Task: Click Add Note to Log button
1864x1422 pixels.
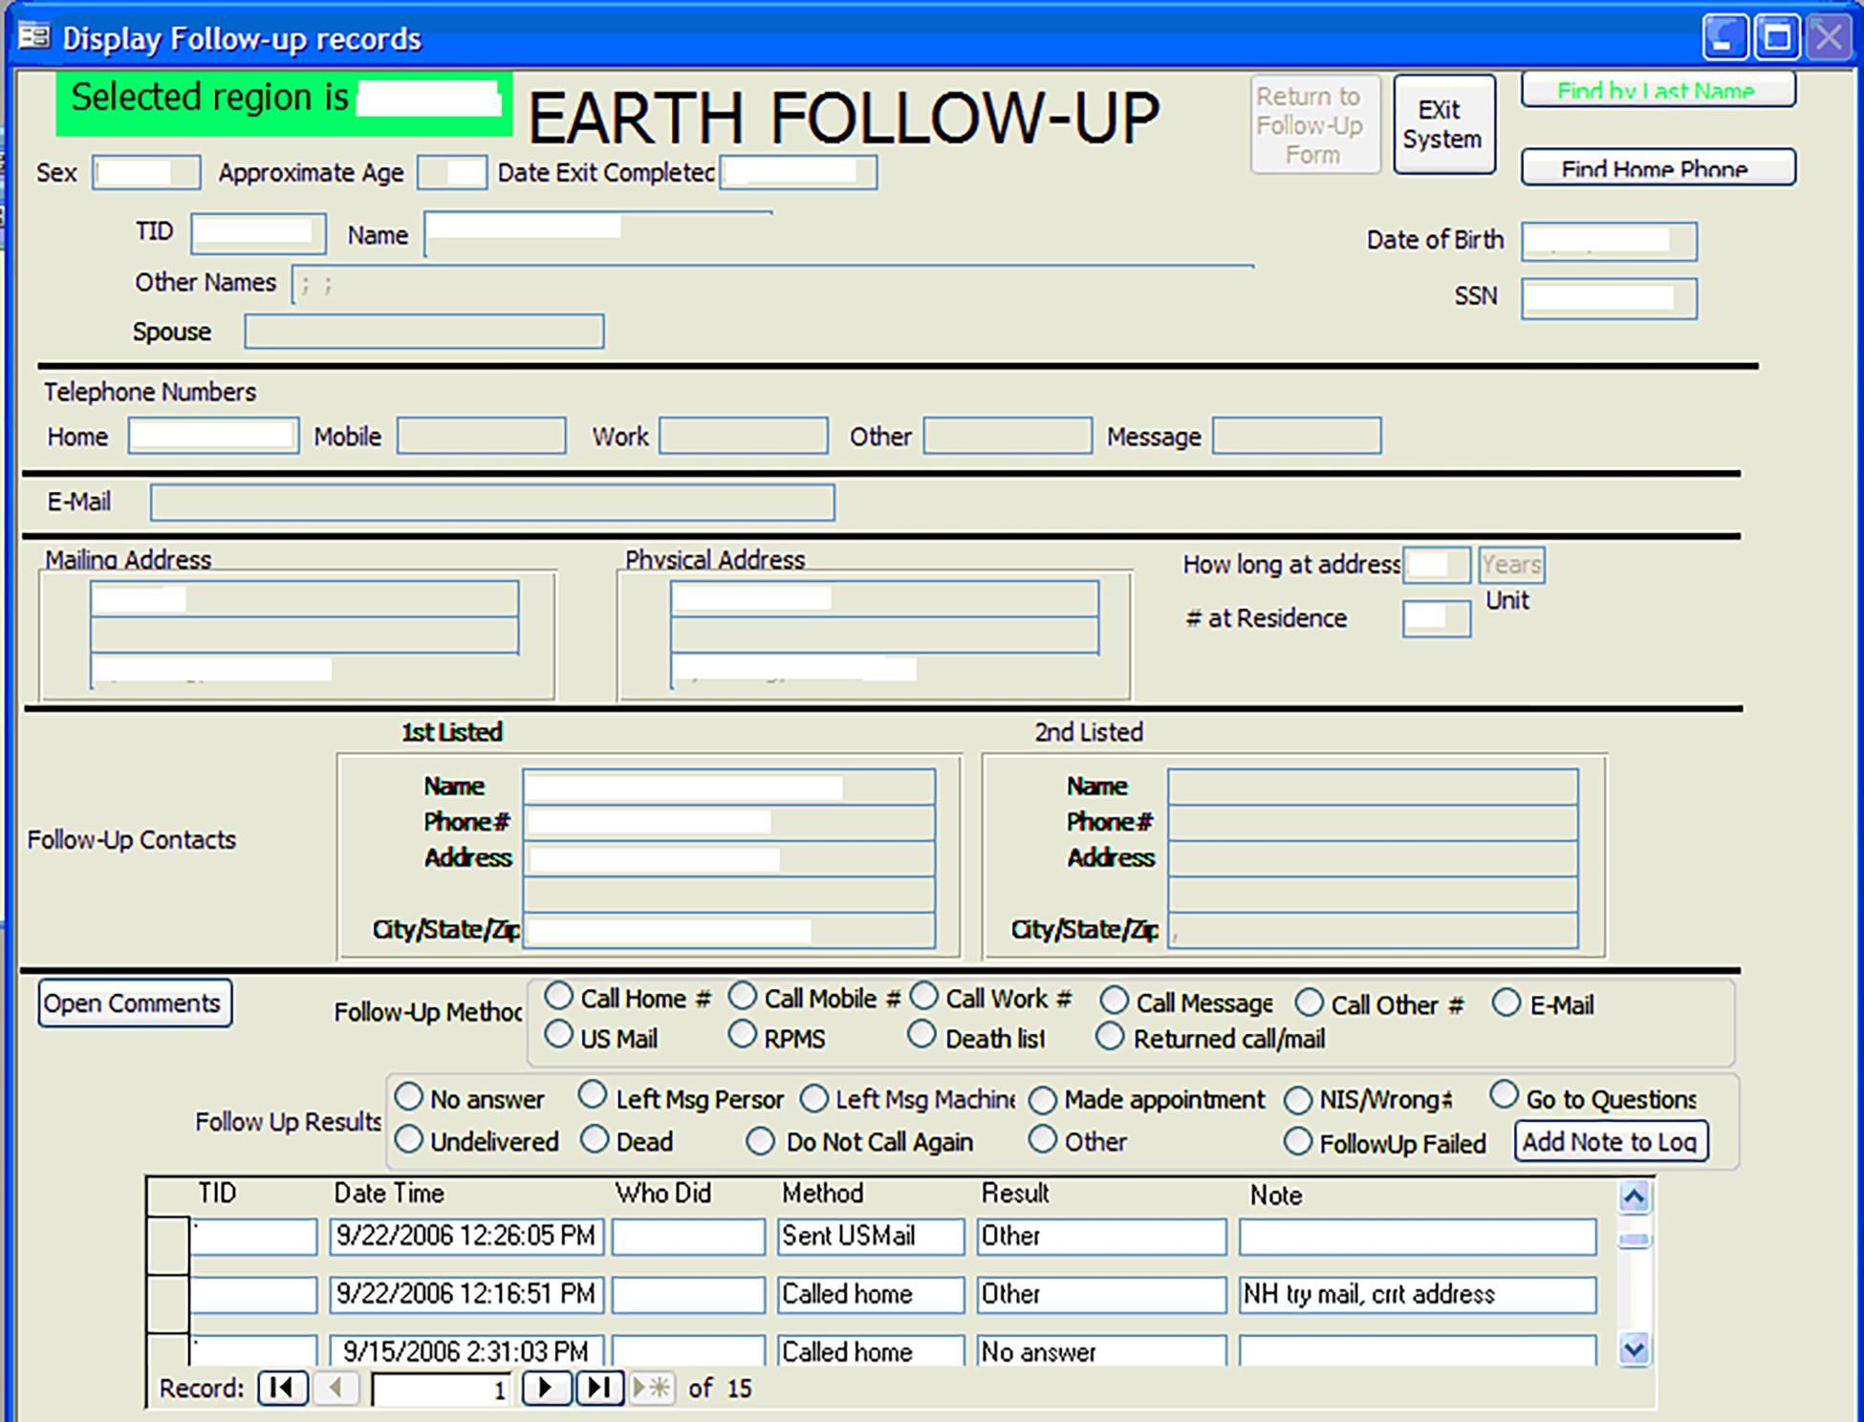Action: 1611,1141
